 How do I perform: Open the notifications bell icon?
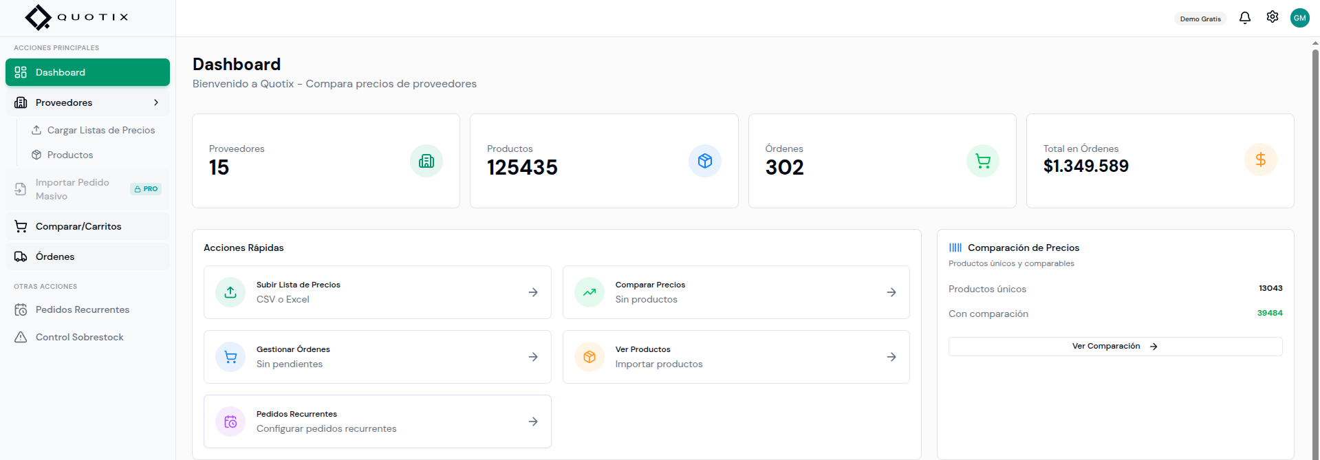[x=1244, y=18]
